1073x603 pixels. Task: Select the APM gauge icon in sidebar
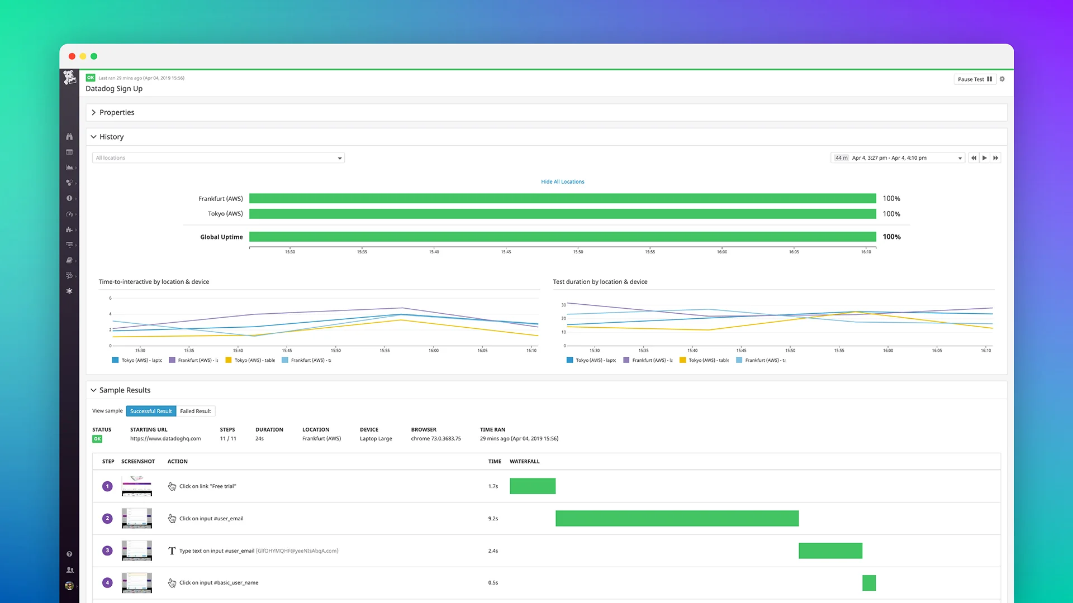(x=69, y=214)
